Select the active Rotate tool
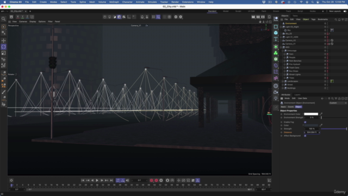 [4, 47]
